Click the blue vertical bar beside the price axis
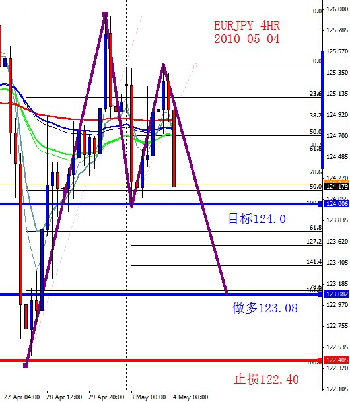Viewport: 350px width, 402px height. click(x=322, y=110)
